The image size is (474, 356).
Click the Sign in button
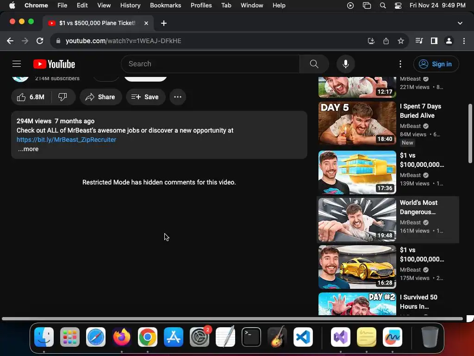pos(436,64)
